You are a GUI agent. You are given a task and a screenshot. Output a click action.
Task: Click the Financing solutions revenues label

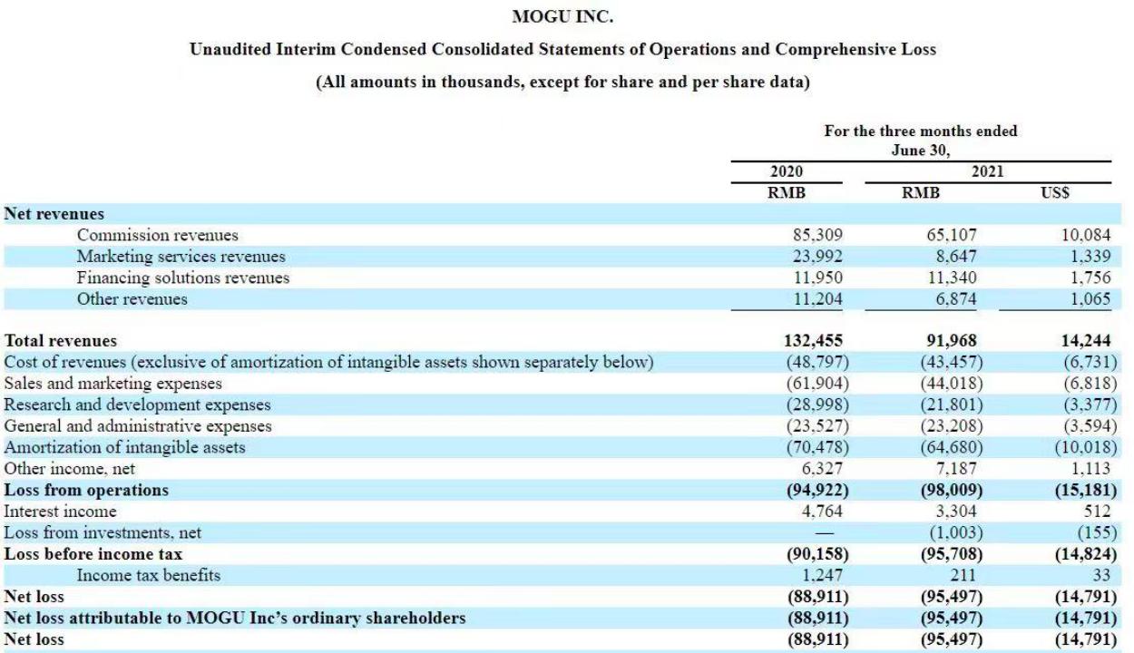click(x=183, y=278)
